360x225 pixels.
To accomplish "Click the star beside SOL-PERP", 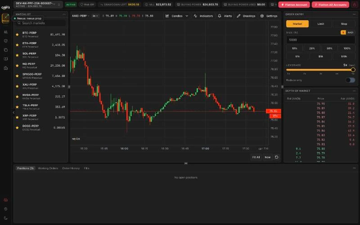I will click(17, 55).
